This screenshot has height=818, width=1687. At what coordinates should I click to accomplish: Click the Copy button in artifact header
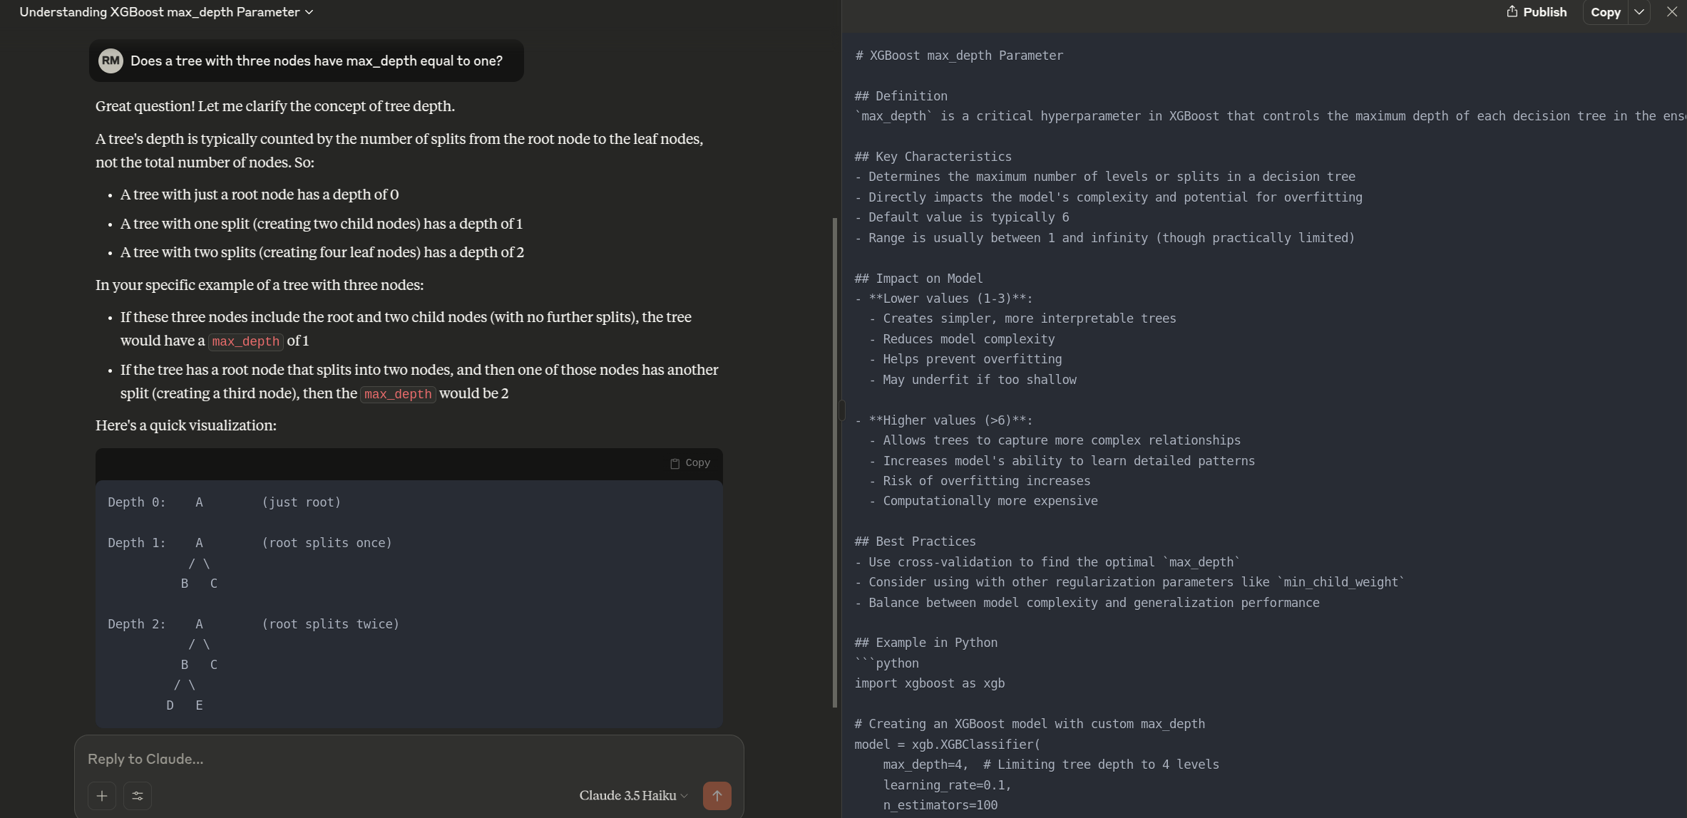[1605, 12]
